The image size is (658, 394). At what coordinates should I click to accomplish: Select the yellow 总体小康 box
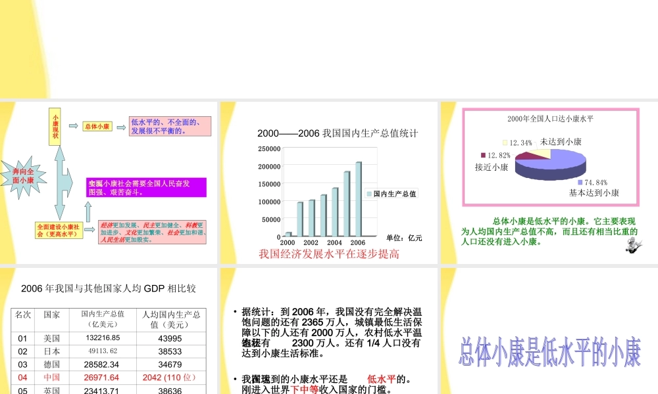pyautogui.click(x=97, y=127)
